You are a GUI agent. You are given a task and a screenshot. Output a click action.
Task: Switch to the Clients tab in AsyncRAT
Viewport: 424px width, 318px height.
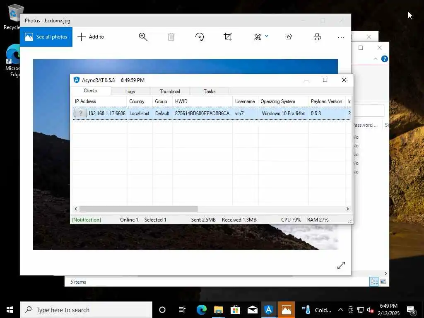90,91
